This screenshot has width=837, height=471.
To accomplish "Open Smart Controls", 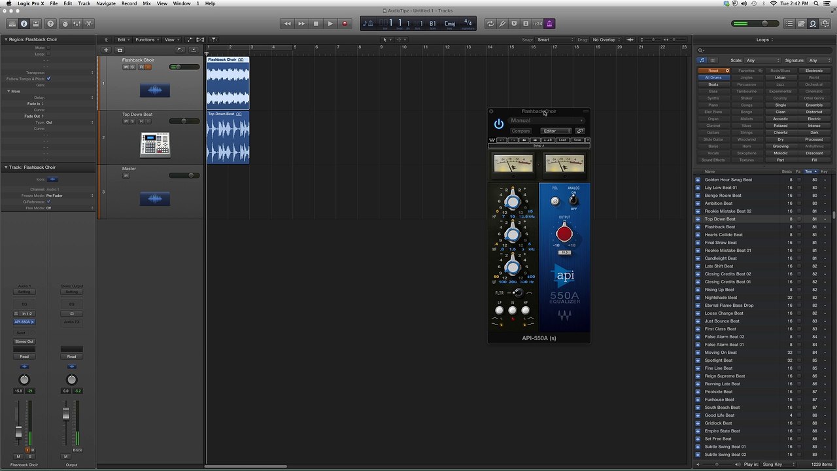I will (x=65, y=24).
